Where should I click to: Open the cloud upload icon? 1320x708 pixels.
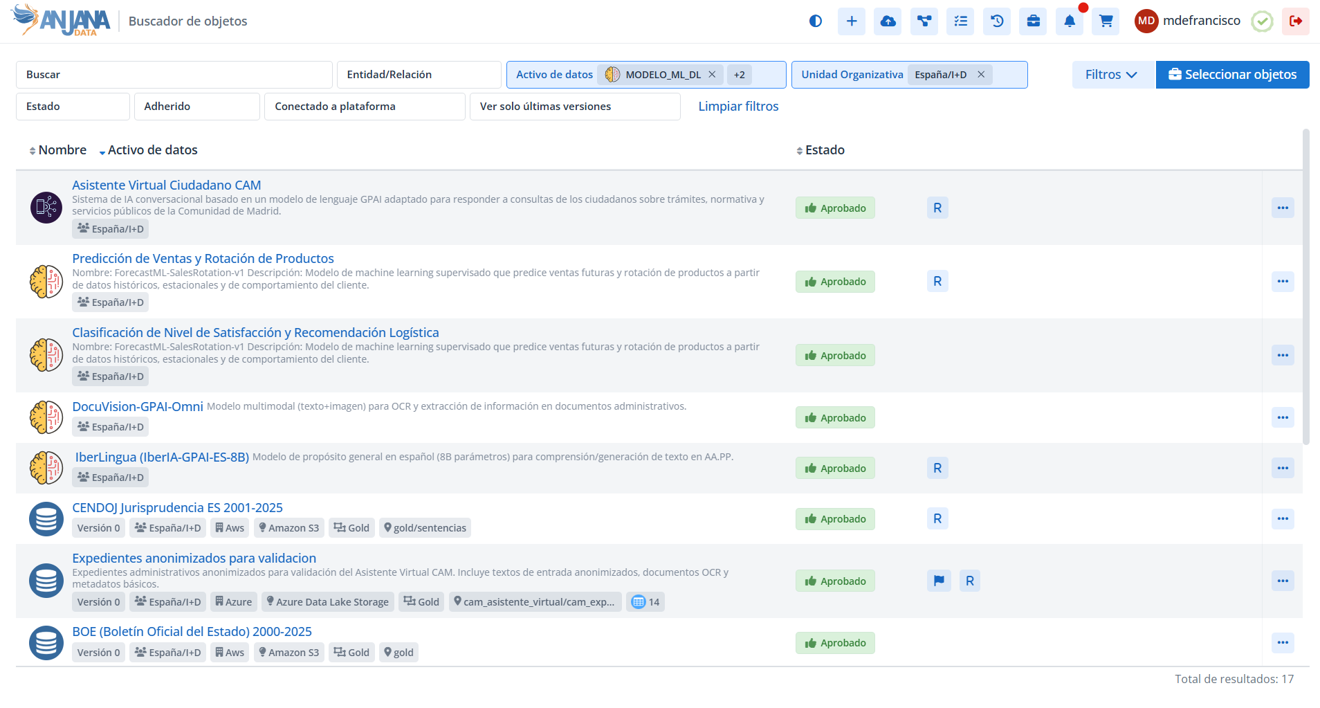point(888,21)
